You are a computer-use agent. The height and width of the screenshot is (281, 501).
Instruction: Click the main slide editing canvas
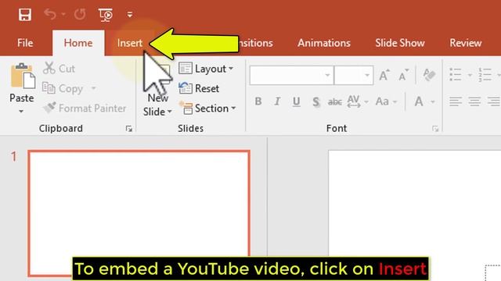pos(415,215)
